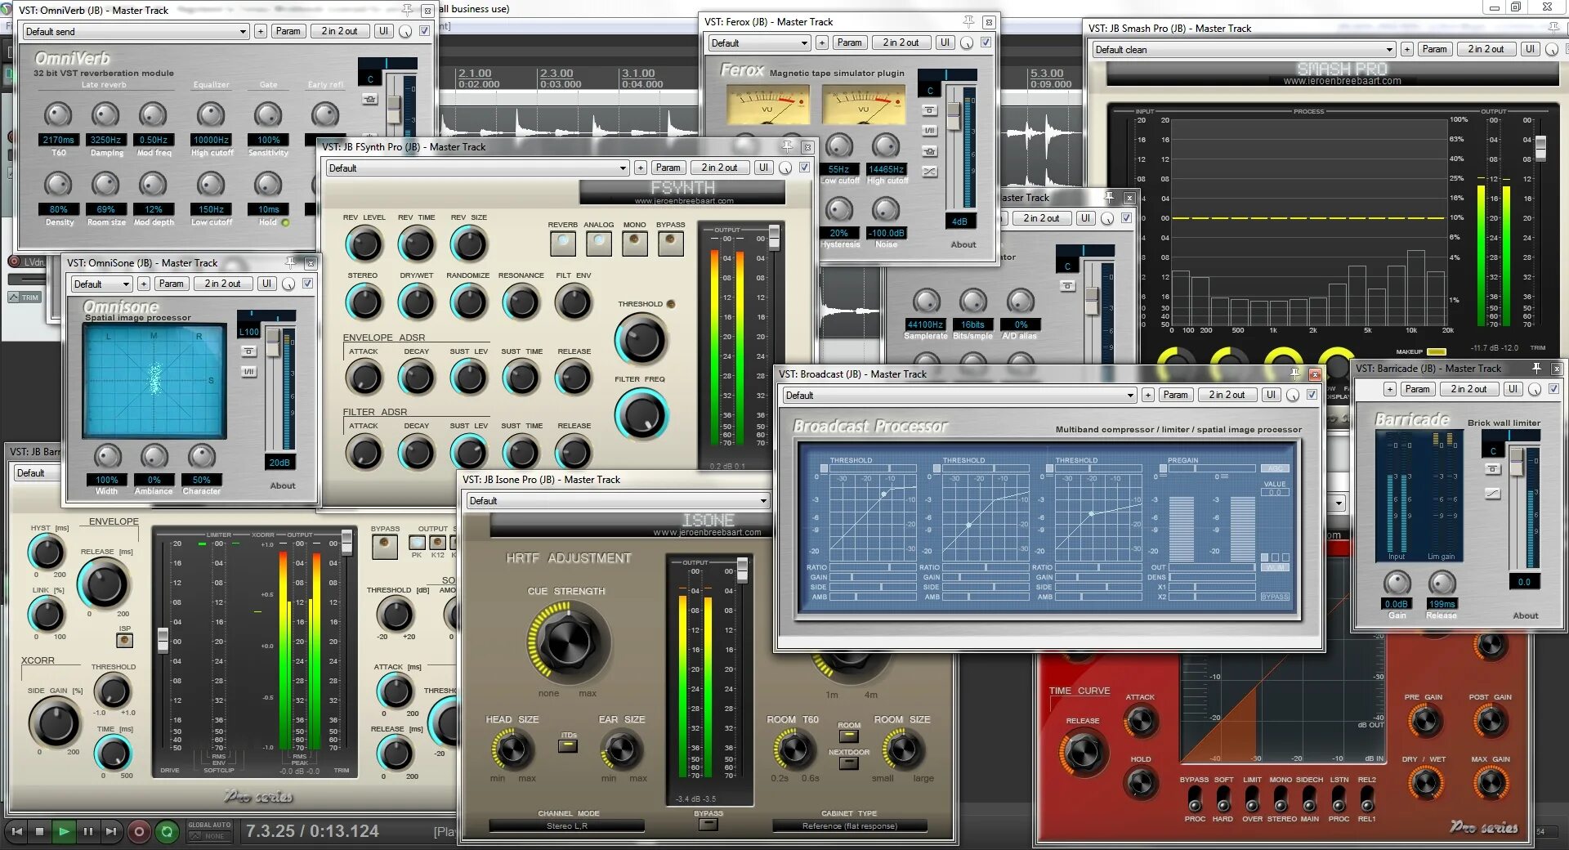Start playback with the green Play button
Screen dimensions: 1569x850
point(64,831)
